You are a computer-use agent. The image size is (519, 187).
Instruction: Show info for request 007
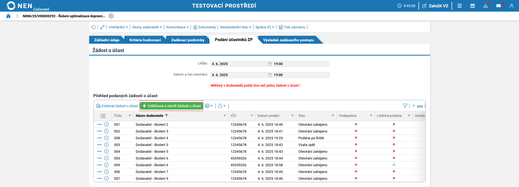(x=107, y=178)
